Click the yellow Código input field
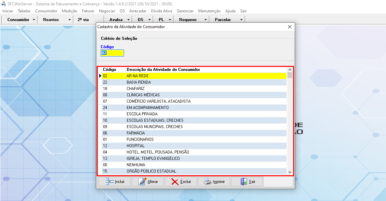This screenshot has width=386, height=201. click(112, 53)
